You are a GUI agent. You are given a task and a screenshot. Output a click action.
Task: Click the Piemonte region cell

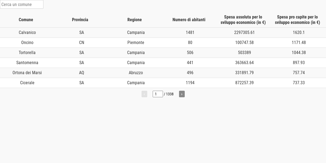pyautogui.click(x=136, y=43)
